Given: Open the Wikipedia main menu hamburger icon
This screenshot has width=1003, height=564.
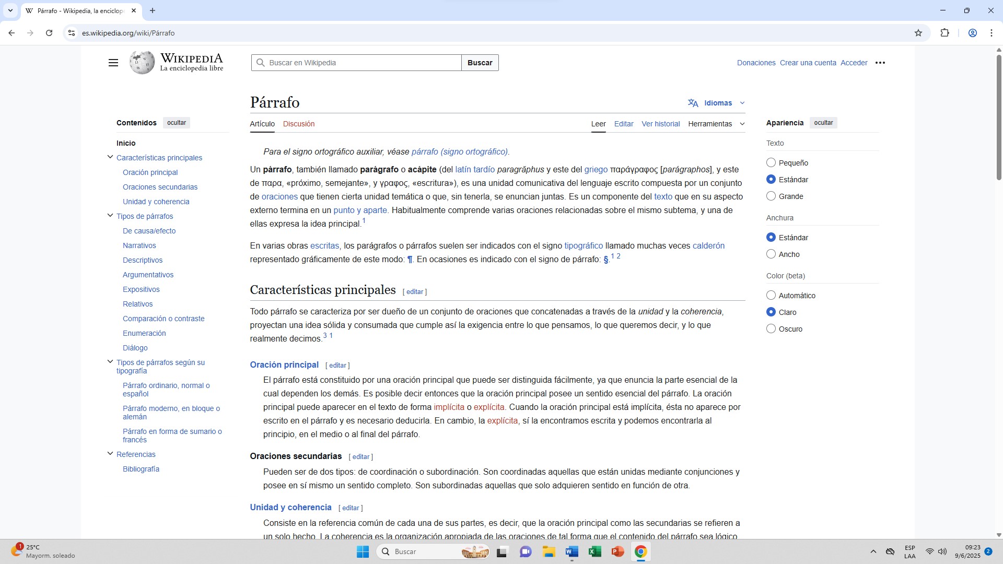Looking at the screenshot, I should point(113,63).
